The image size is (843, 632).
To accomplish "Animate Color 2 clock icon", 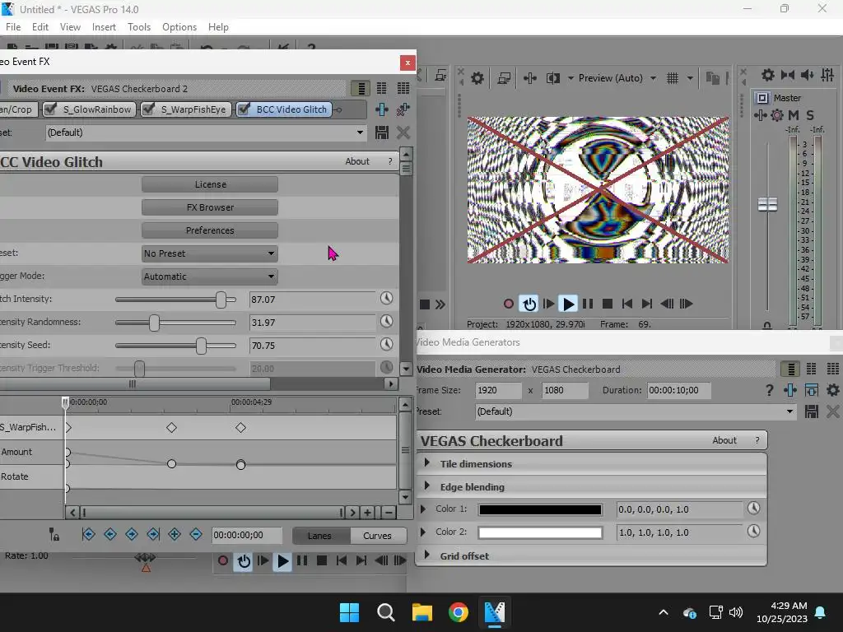I will tap(754, 531).
